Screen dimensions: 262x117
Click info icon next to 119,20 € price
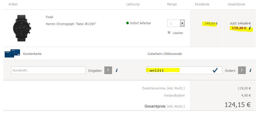click(250, 28)
